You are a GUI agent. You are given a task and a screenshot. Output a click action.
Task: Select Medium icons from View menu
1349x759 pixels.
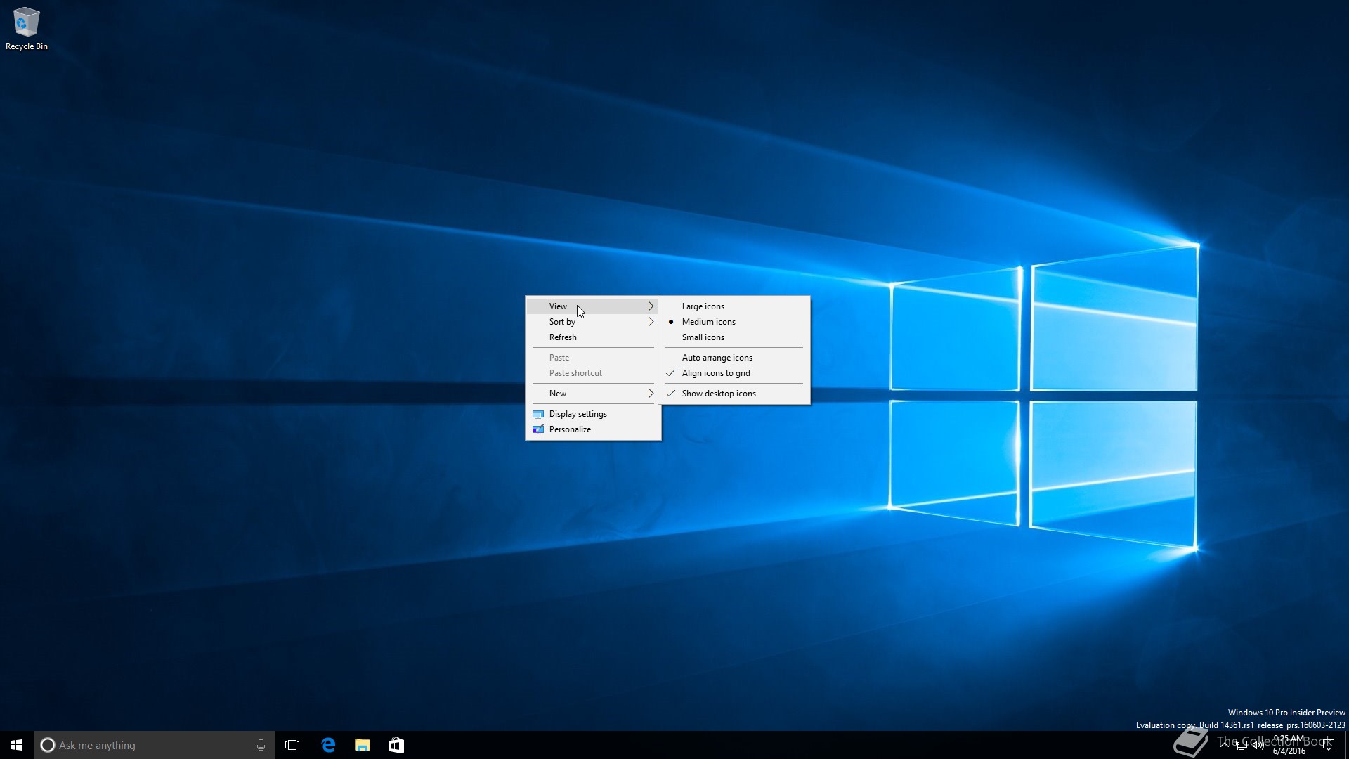709,320
